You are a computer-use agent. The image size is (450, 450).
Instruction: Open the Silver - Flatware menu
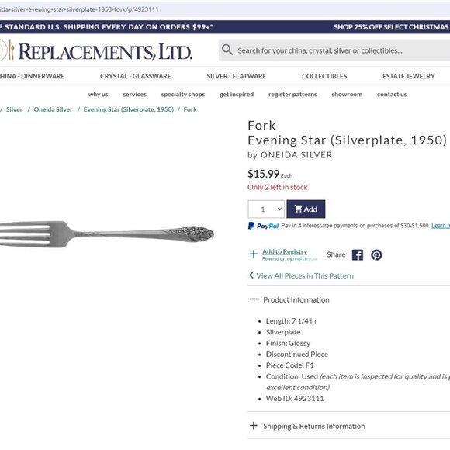click(236, 76)
